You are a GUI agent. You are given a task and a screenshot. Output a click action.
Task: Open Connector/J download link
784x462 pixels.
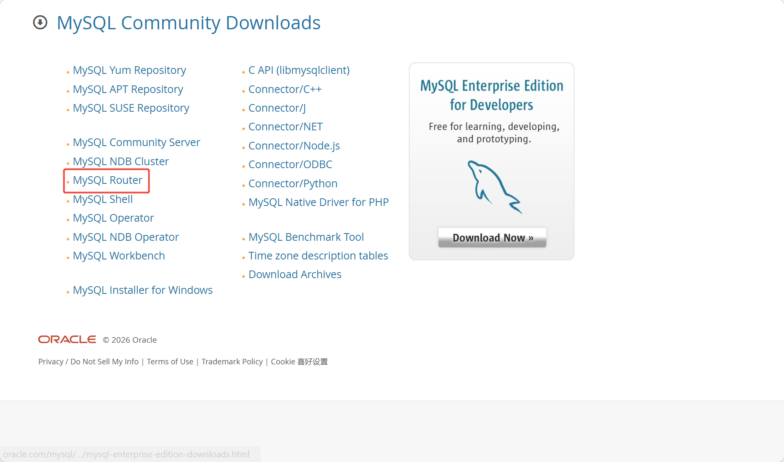[277, 108]
